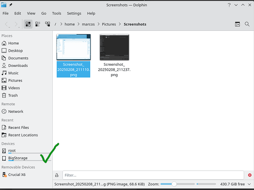Viewport: 254px width, 190px height.
Task: Toggle the filter lock icon
Action: pos(57,175)
